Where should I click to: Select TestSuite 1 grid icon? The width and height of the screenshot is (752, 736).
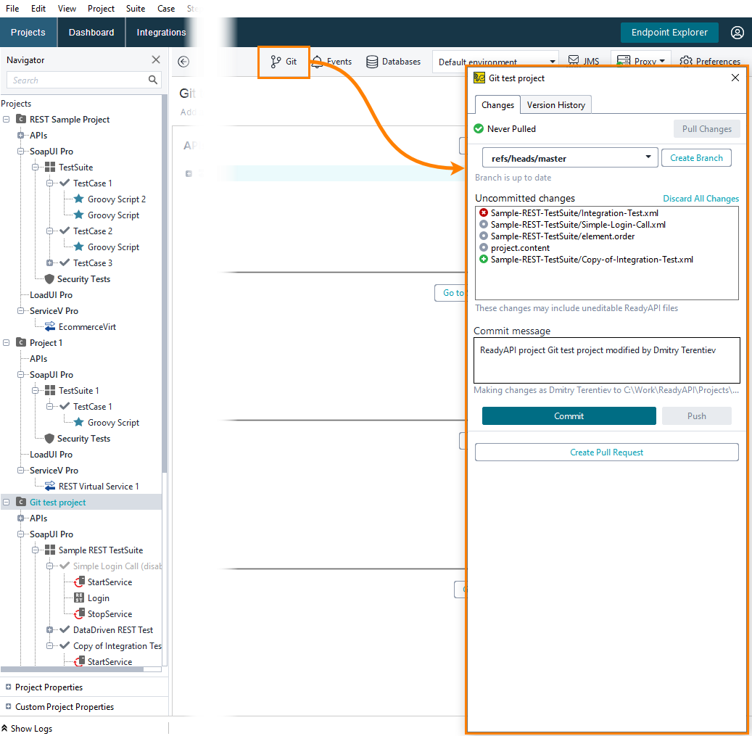click(50, 390)
